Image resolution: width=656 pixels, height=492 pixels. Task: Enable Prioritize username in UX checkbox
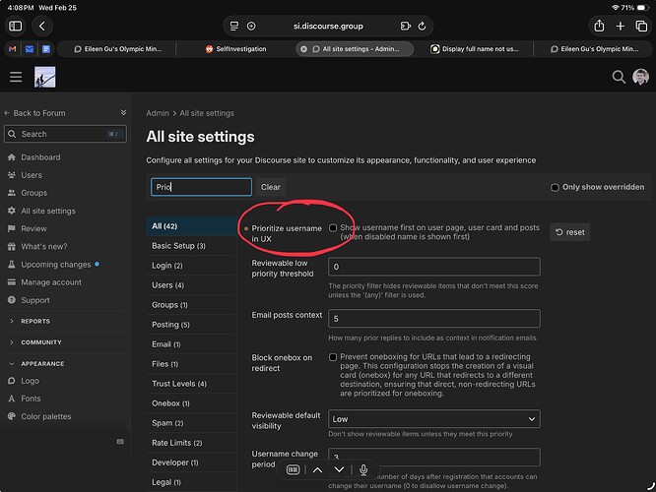[333, 228]
